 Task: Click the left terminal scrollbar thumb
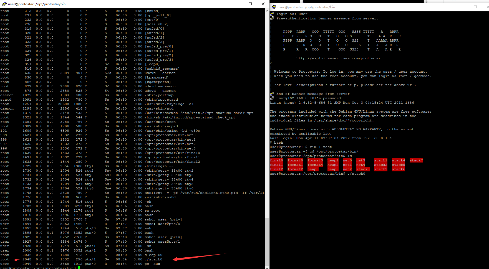267,242
